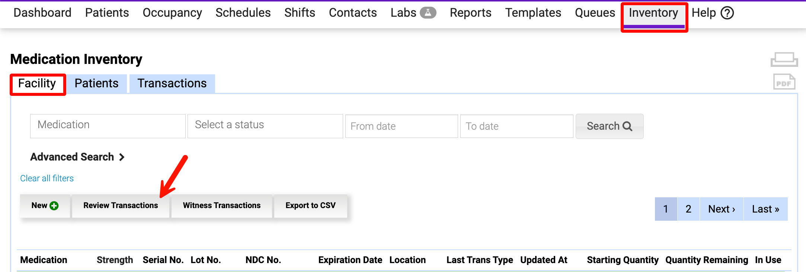Switch to the Transactions tab
This screenshot has height=272, width=806.
coord(172,84)
